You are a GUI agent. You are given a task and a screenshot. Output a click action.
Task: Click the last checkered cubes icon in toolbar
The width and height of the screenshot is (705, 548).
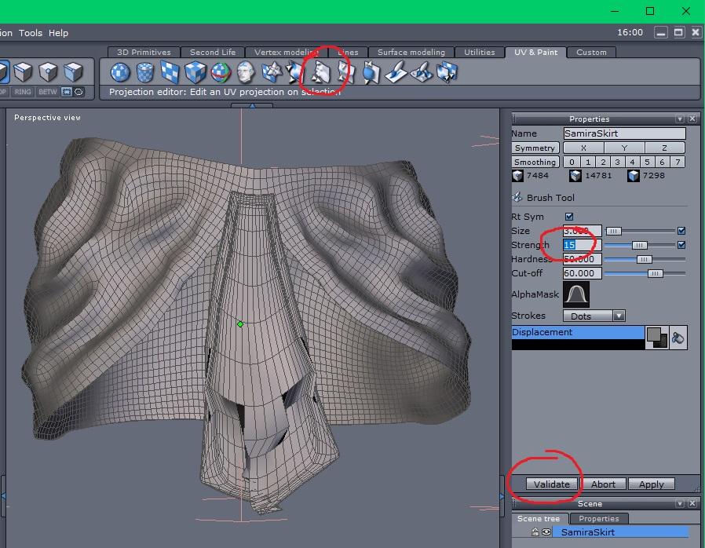[x=447, y=72]
